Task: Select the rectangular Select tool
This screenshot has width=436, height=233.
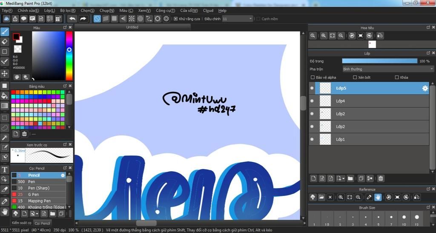Action: (x=5, y=118)
